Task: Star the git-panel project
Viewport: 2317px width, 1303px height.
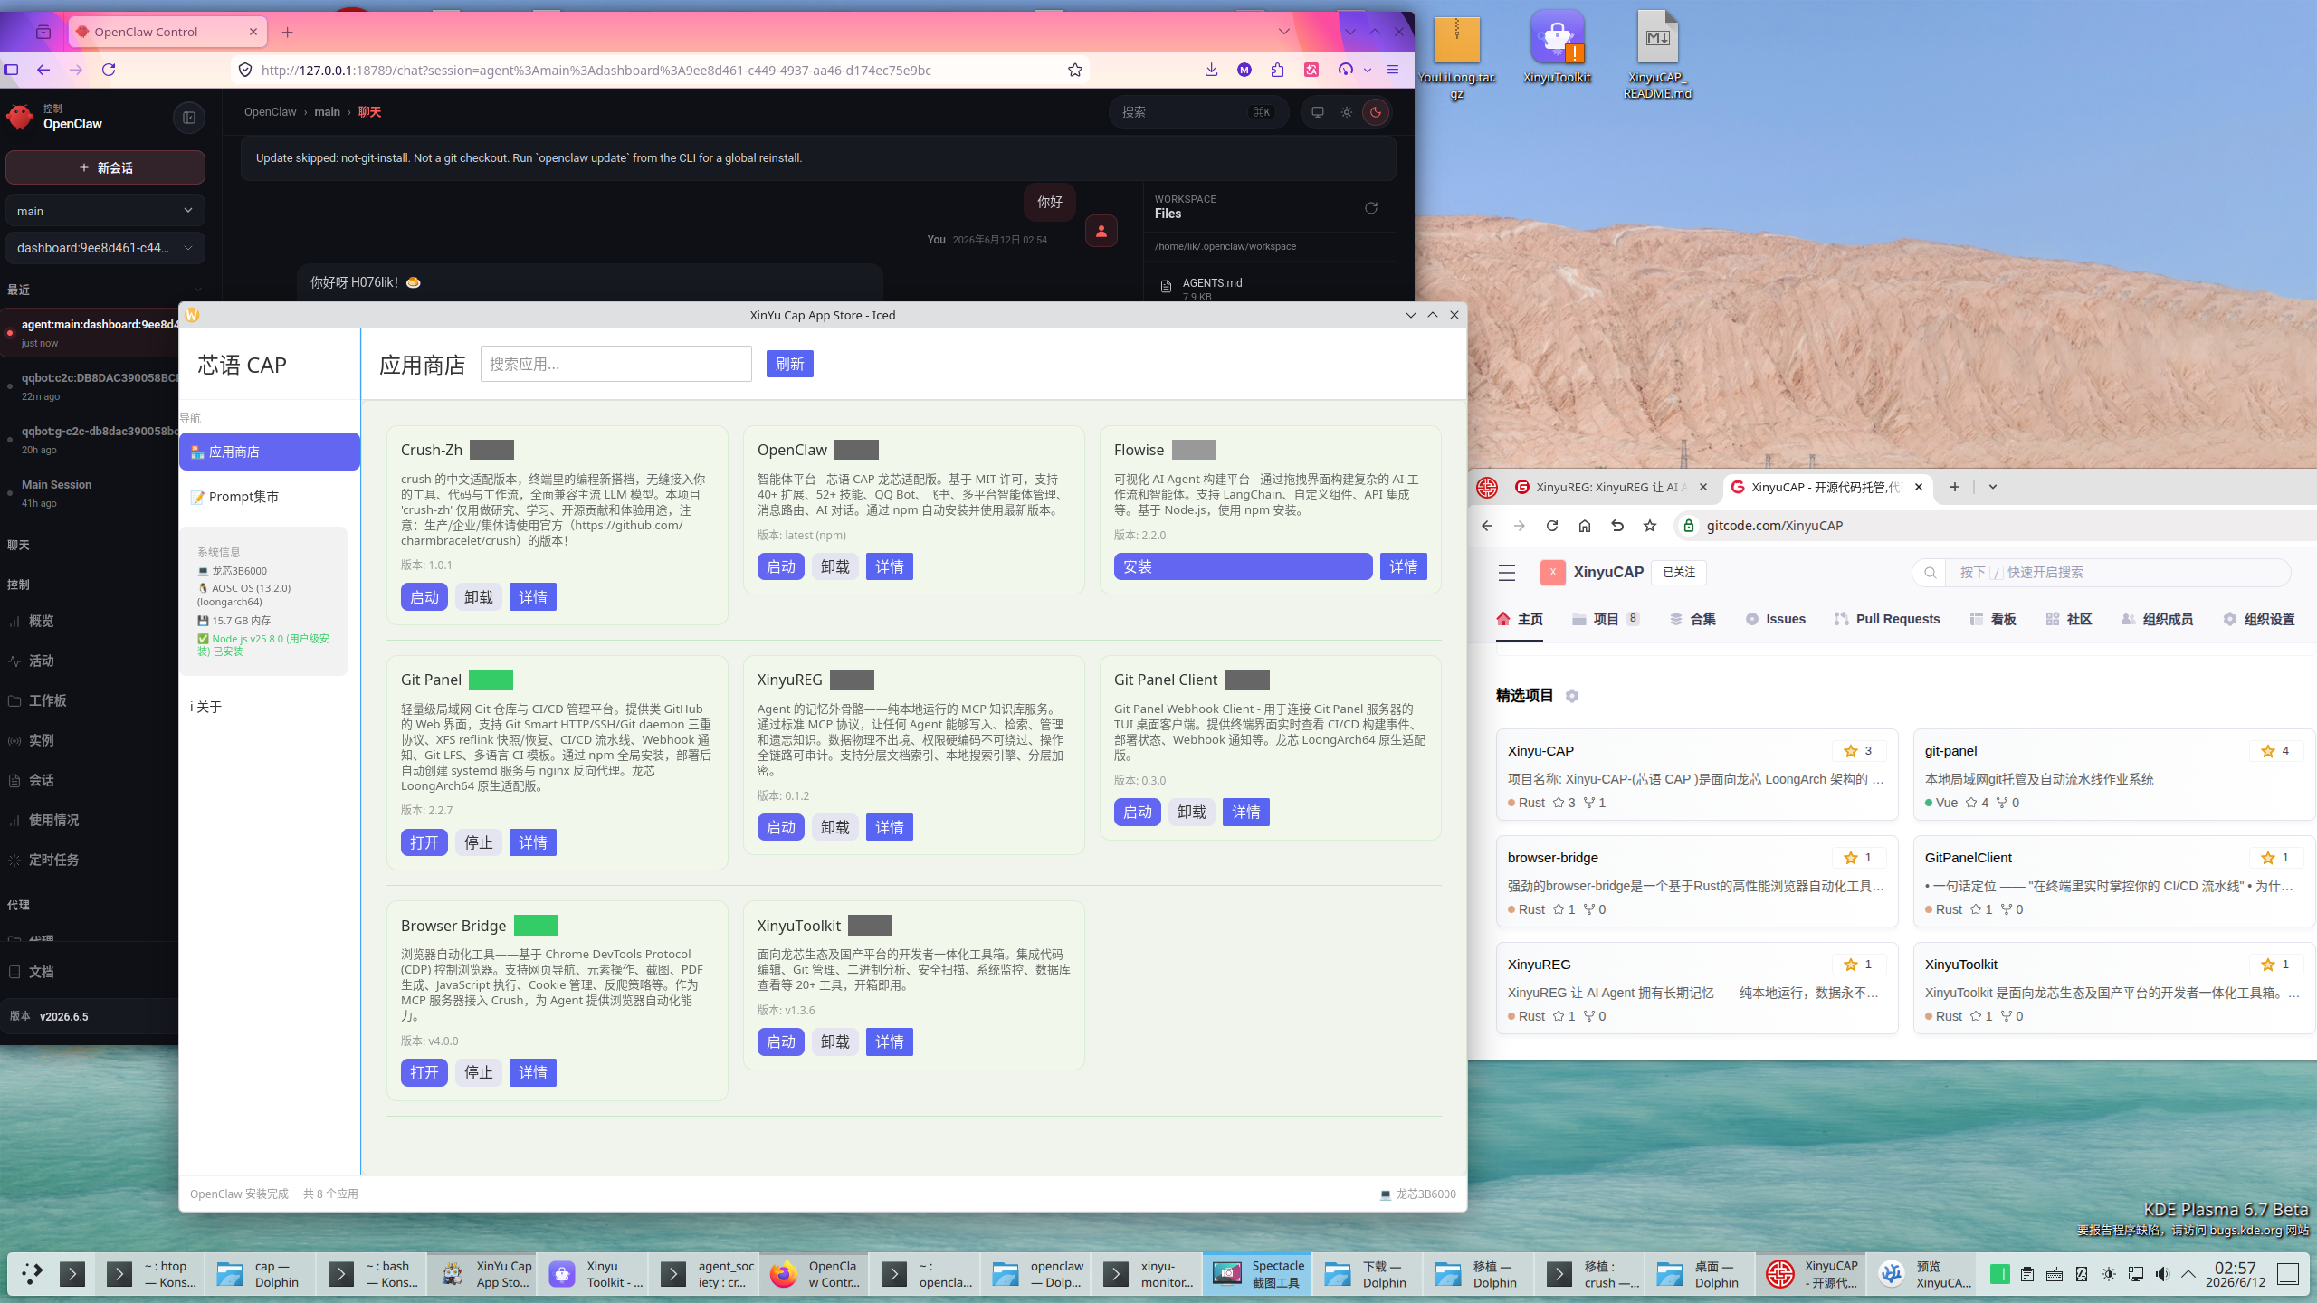Action: [2275, 751]
